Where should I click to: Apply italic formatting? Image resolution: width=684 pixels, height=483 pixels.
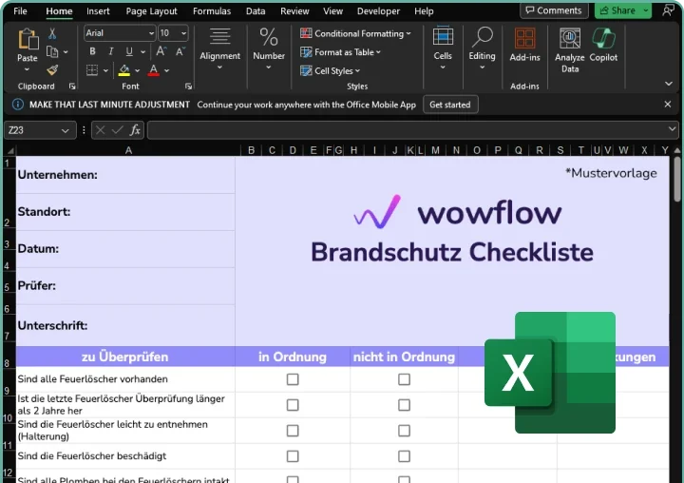(110, 51)
